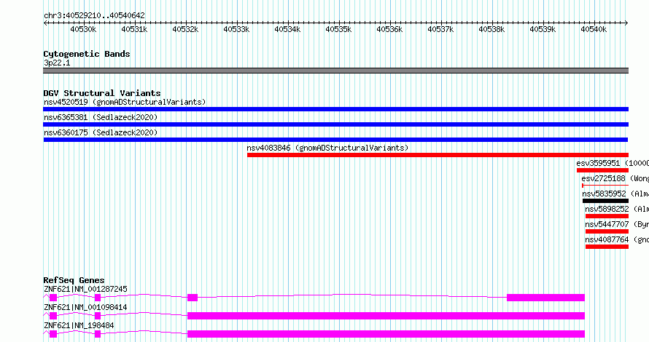This screenshot has width=649, height=342.
Task: Click the long red bar for nsv4083846
Action: [x=438, y=155]
